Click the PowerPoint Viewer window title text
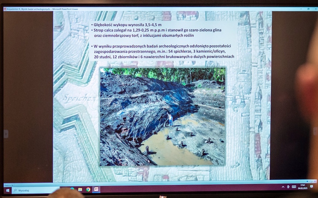Image resolution: width=318 pixels, height=198 pixels. click(42, 9)
